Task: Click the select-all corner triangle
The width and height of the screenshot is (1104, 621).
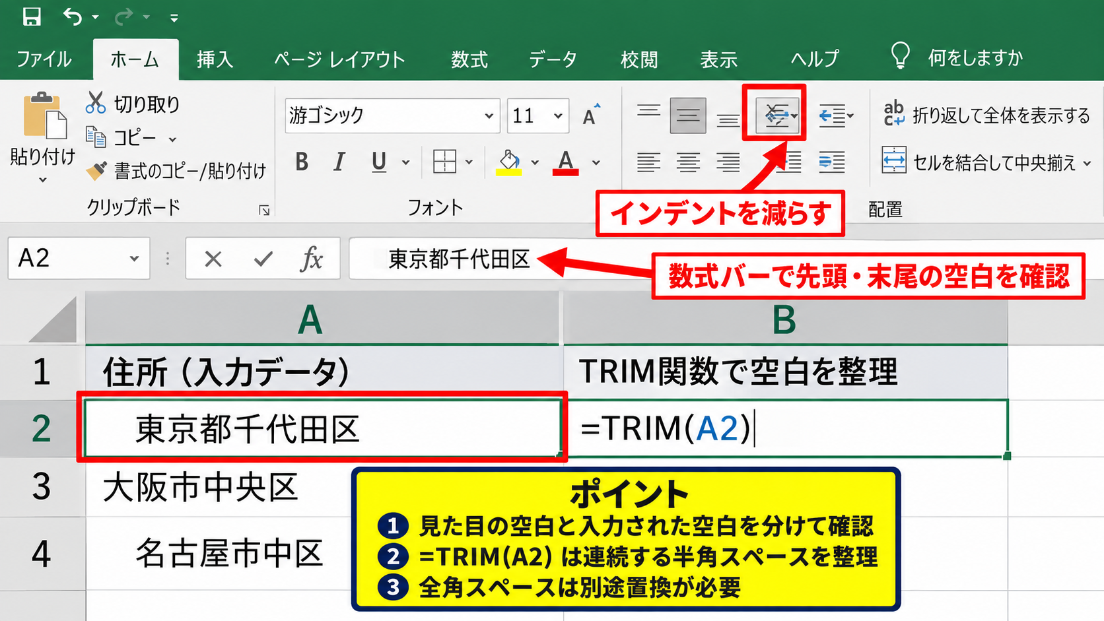Action: pos(52,319)
